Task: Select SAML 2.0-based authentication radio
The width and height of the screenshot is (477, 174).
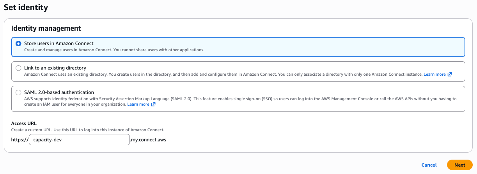Action: coord(18,92)
